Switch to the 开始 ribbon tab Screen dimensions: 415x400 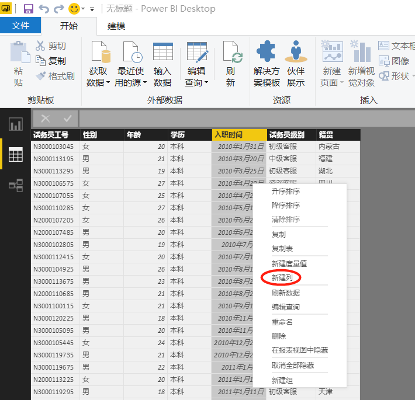click(x=69, y=26)
